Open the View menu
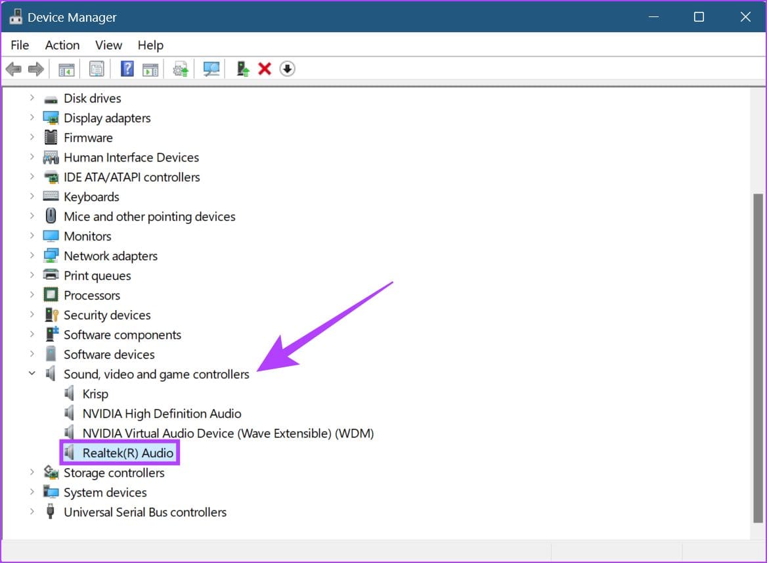Image resolution: width=767 pixels, height=563 pixels. (x=108, y=45)
